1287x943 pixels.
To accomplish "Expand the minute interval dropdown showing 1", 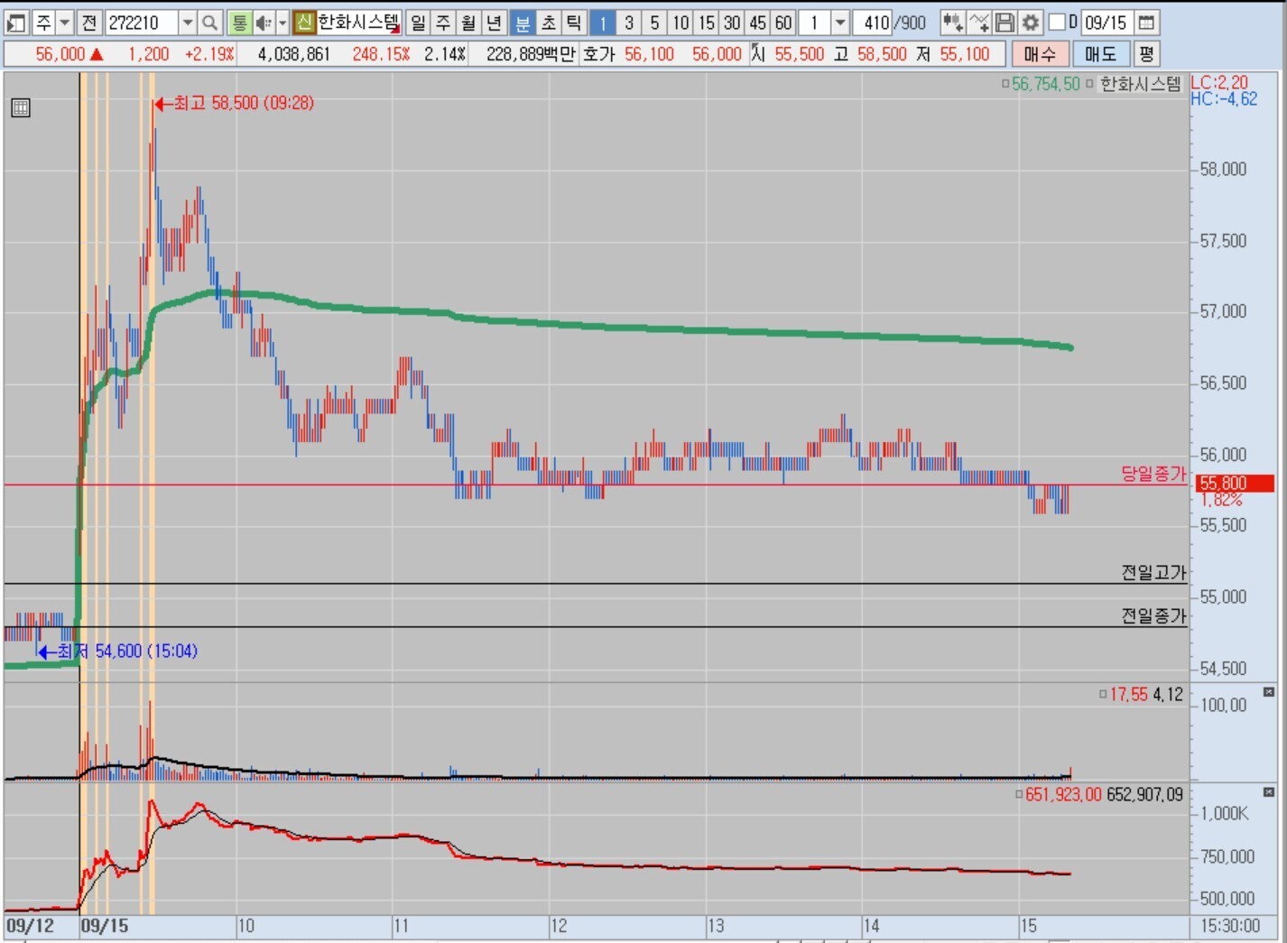I will [x=839, y=23].
